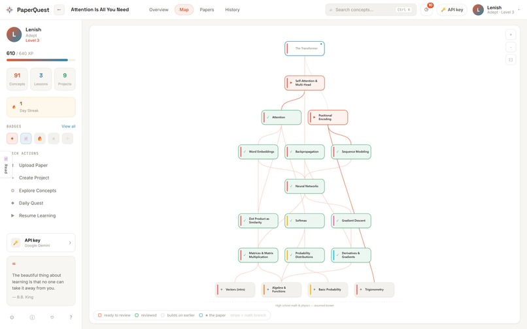
Task: Click the search magnifier icon
Action: pos(331,10)
